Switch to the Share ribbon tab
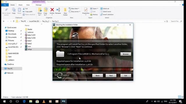 click(x=20, y=5)
